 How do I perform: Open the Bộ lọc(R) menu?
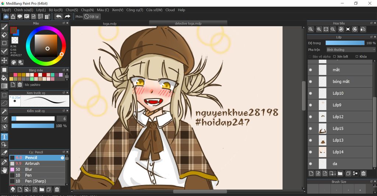(x=56, y=10)
